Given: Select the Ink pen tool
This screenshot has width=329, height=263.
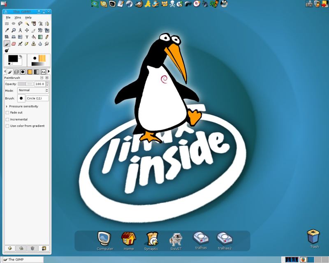Looking at the screenshot, I should 27,44.
